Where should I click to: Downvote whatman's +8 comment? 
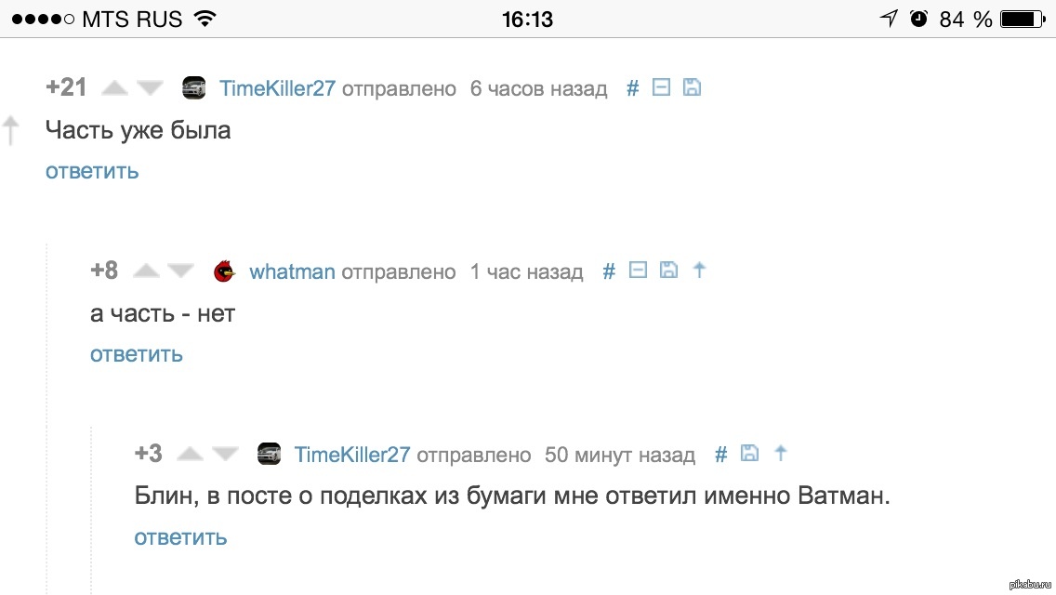tap(180, 271)
